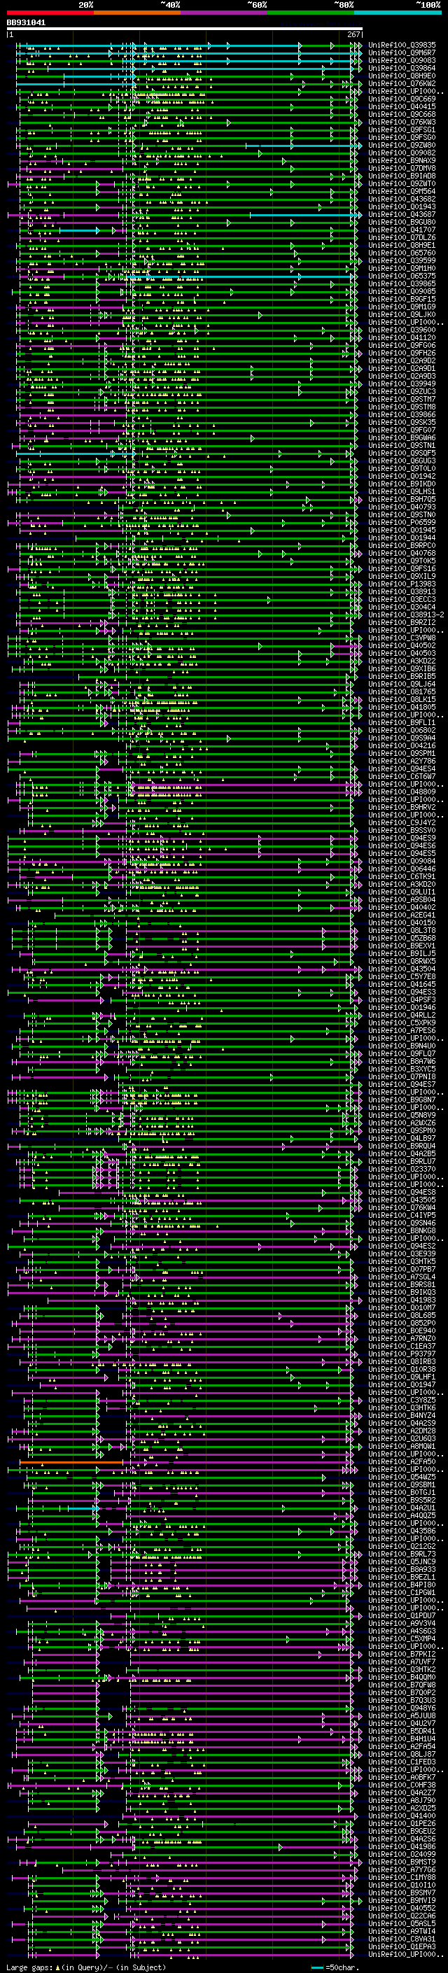This screenshot has width=448, height=1973.
Task: Click the query end position 267
Action: click(x=353, y=34)
